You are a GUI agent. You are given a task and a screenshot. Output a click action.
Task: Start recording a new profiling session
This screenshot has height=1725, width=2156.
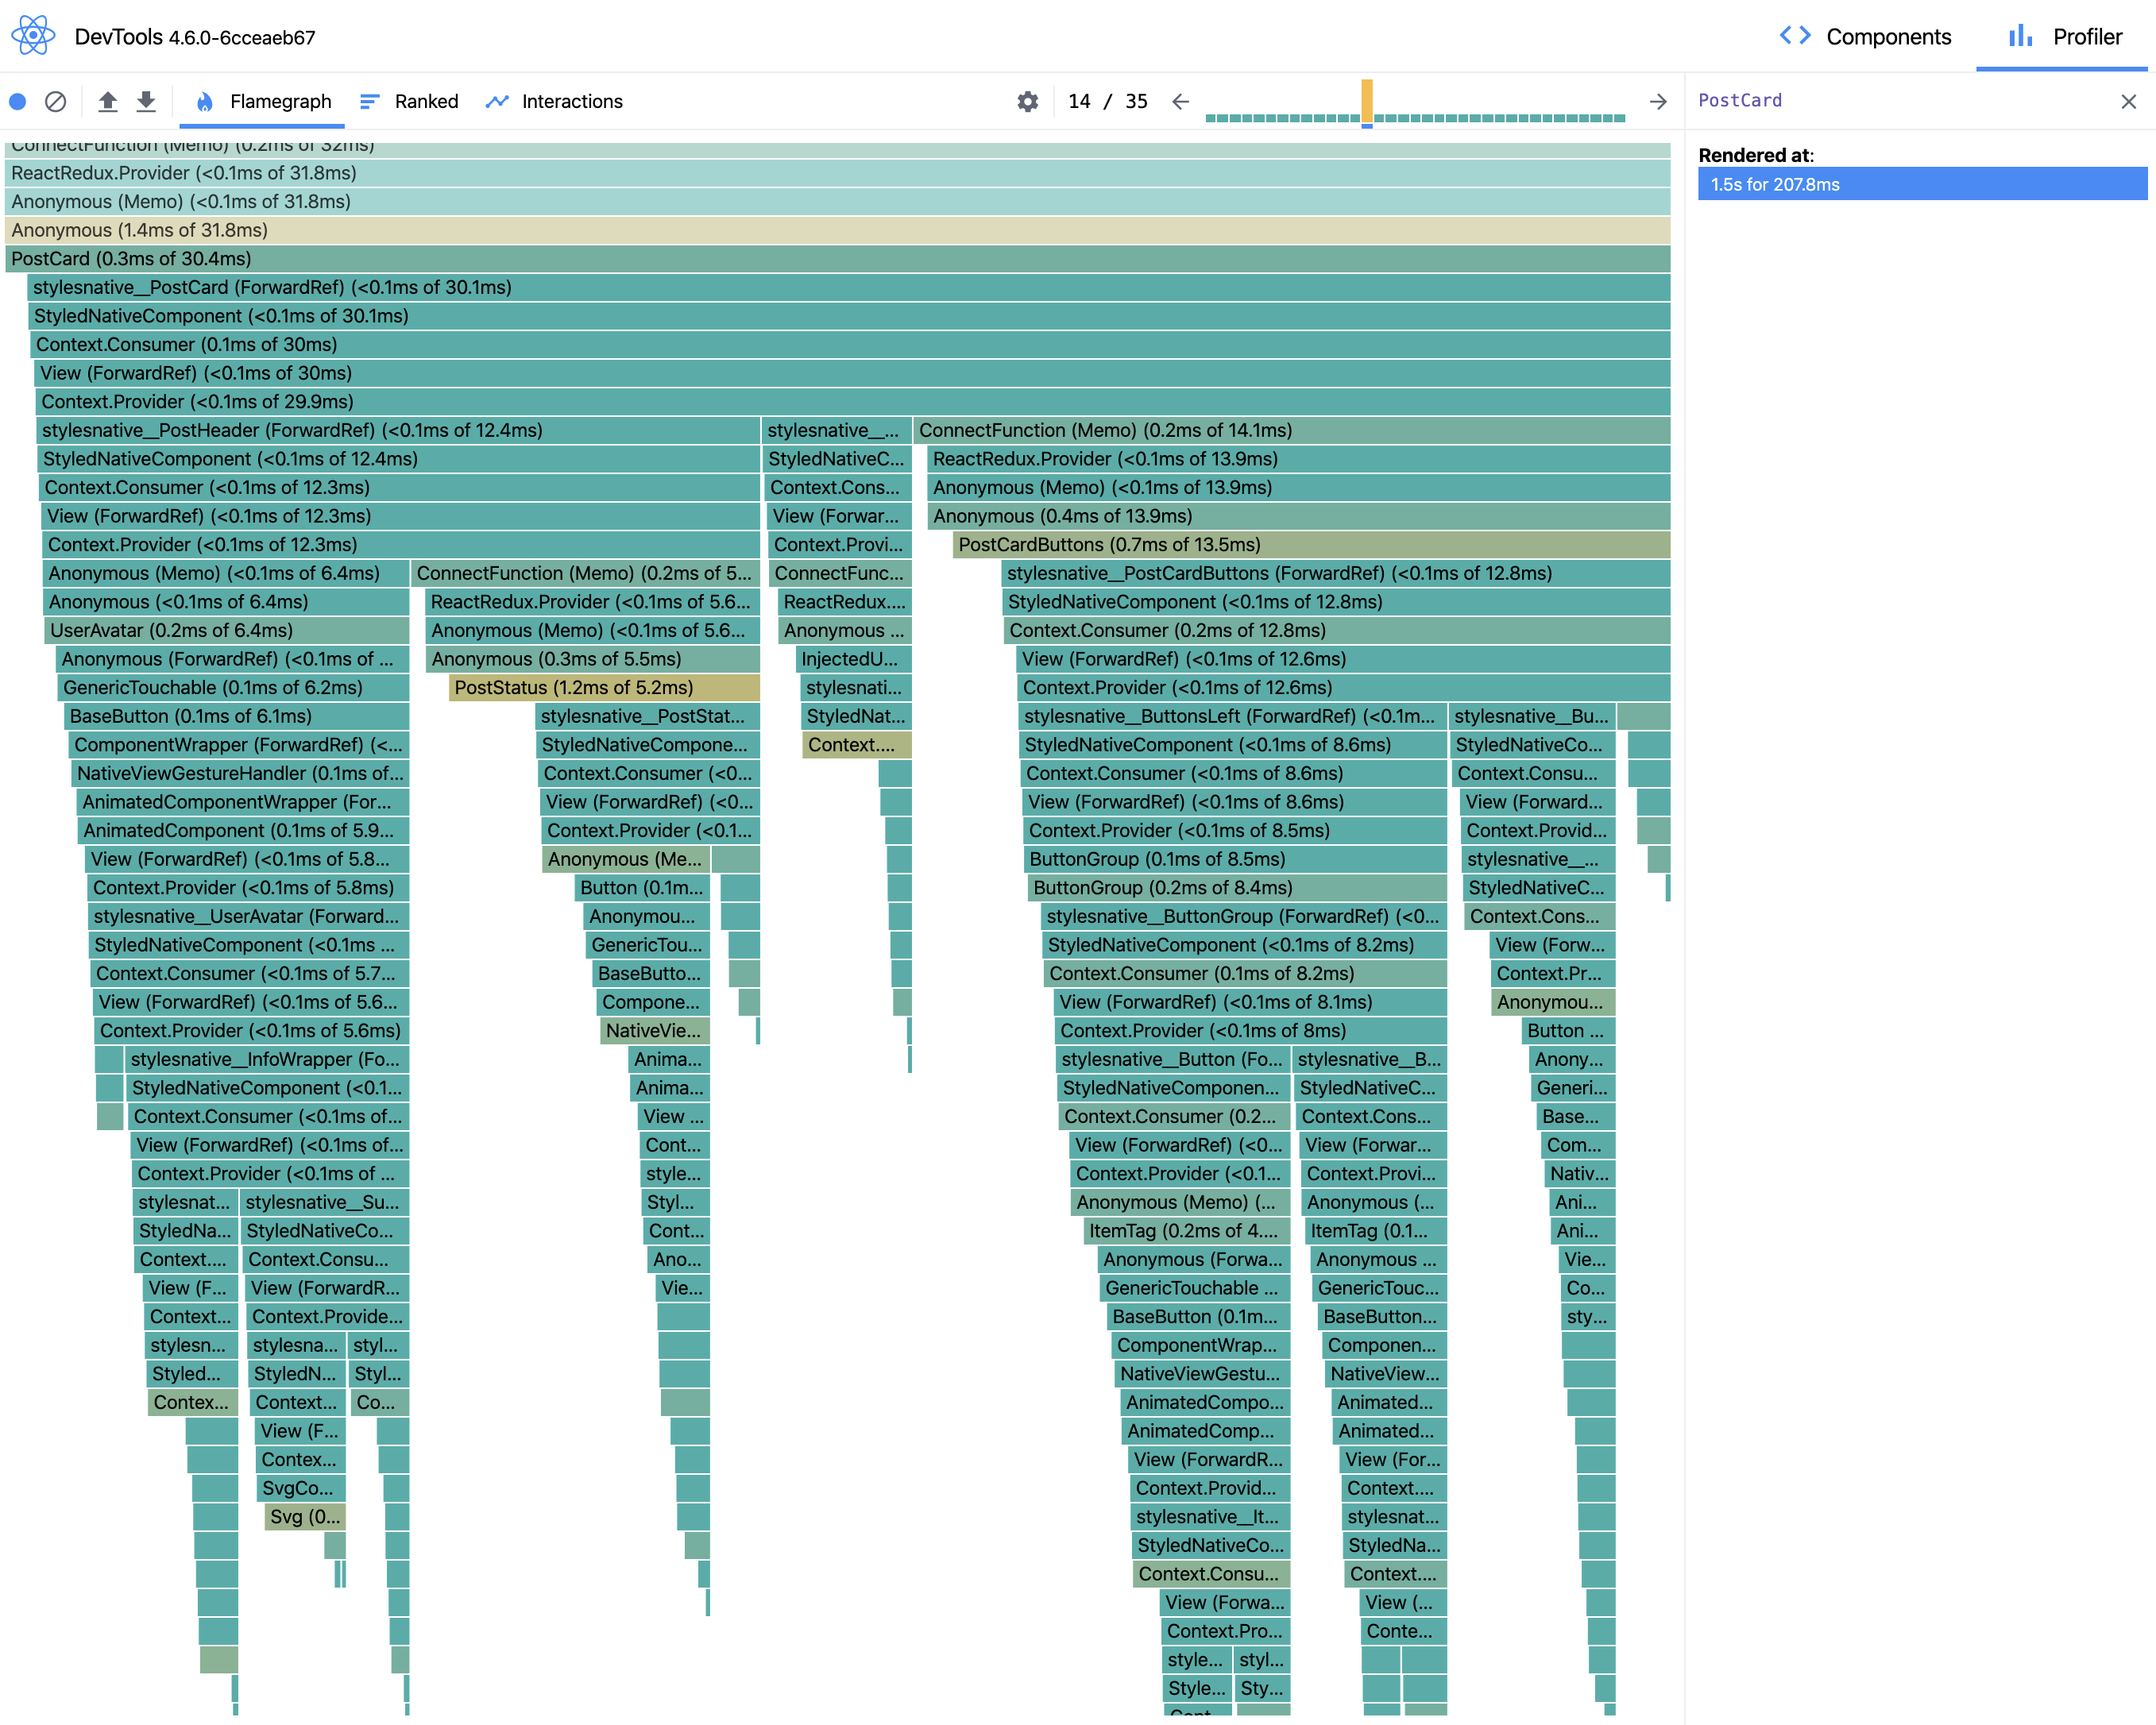tap(18, 101)
